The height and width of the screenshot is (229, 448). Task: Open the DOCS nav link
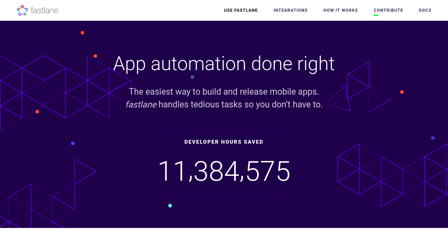pyautogui.click(x=425, y=10)
